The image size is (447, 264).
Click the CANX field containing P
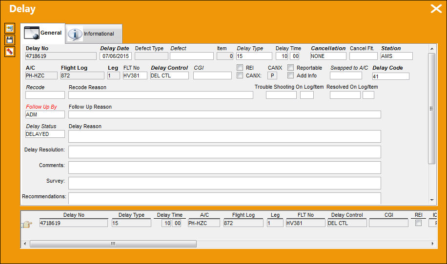(x=272, y=75)
